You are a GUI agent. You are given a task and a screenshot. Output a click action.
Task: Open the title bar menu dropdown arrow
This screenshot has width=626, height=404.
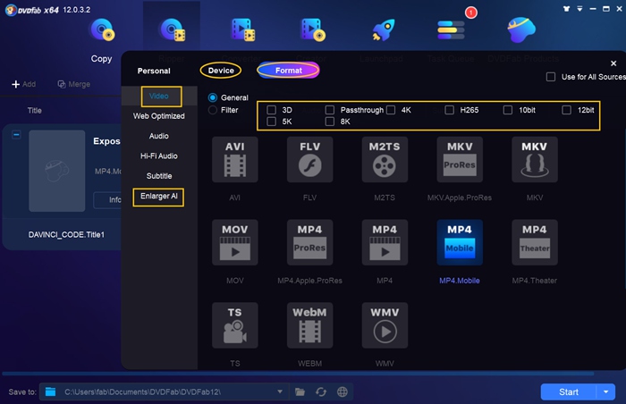[x=579, y=9]
